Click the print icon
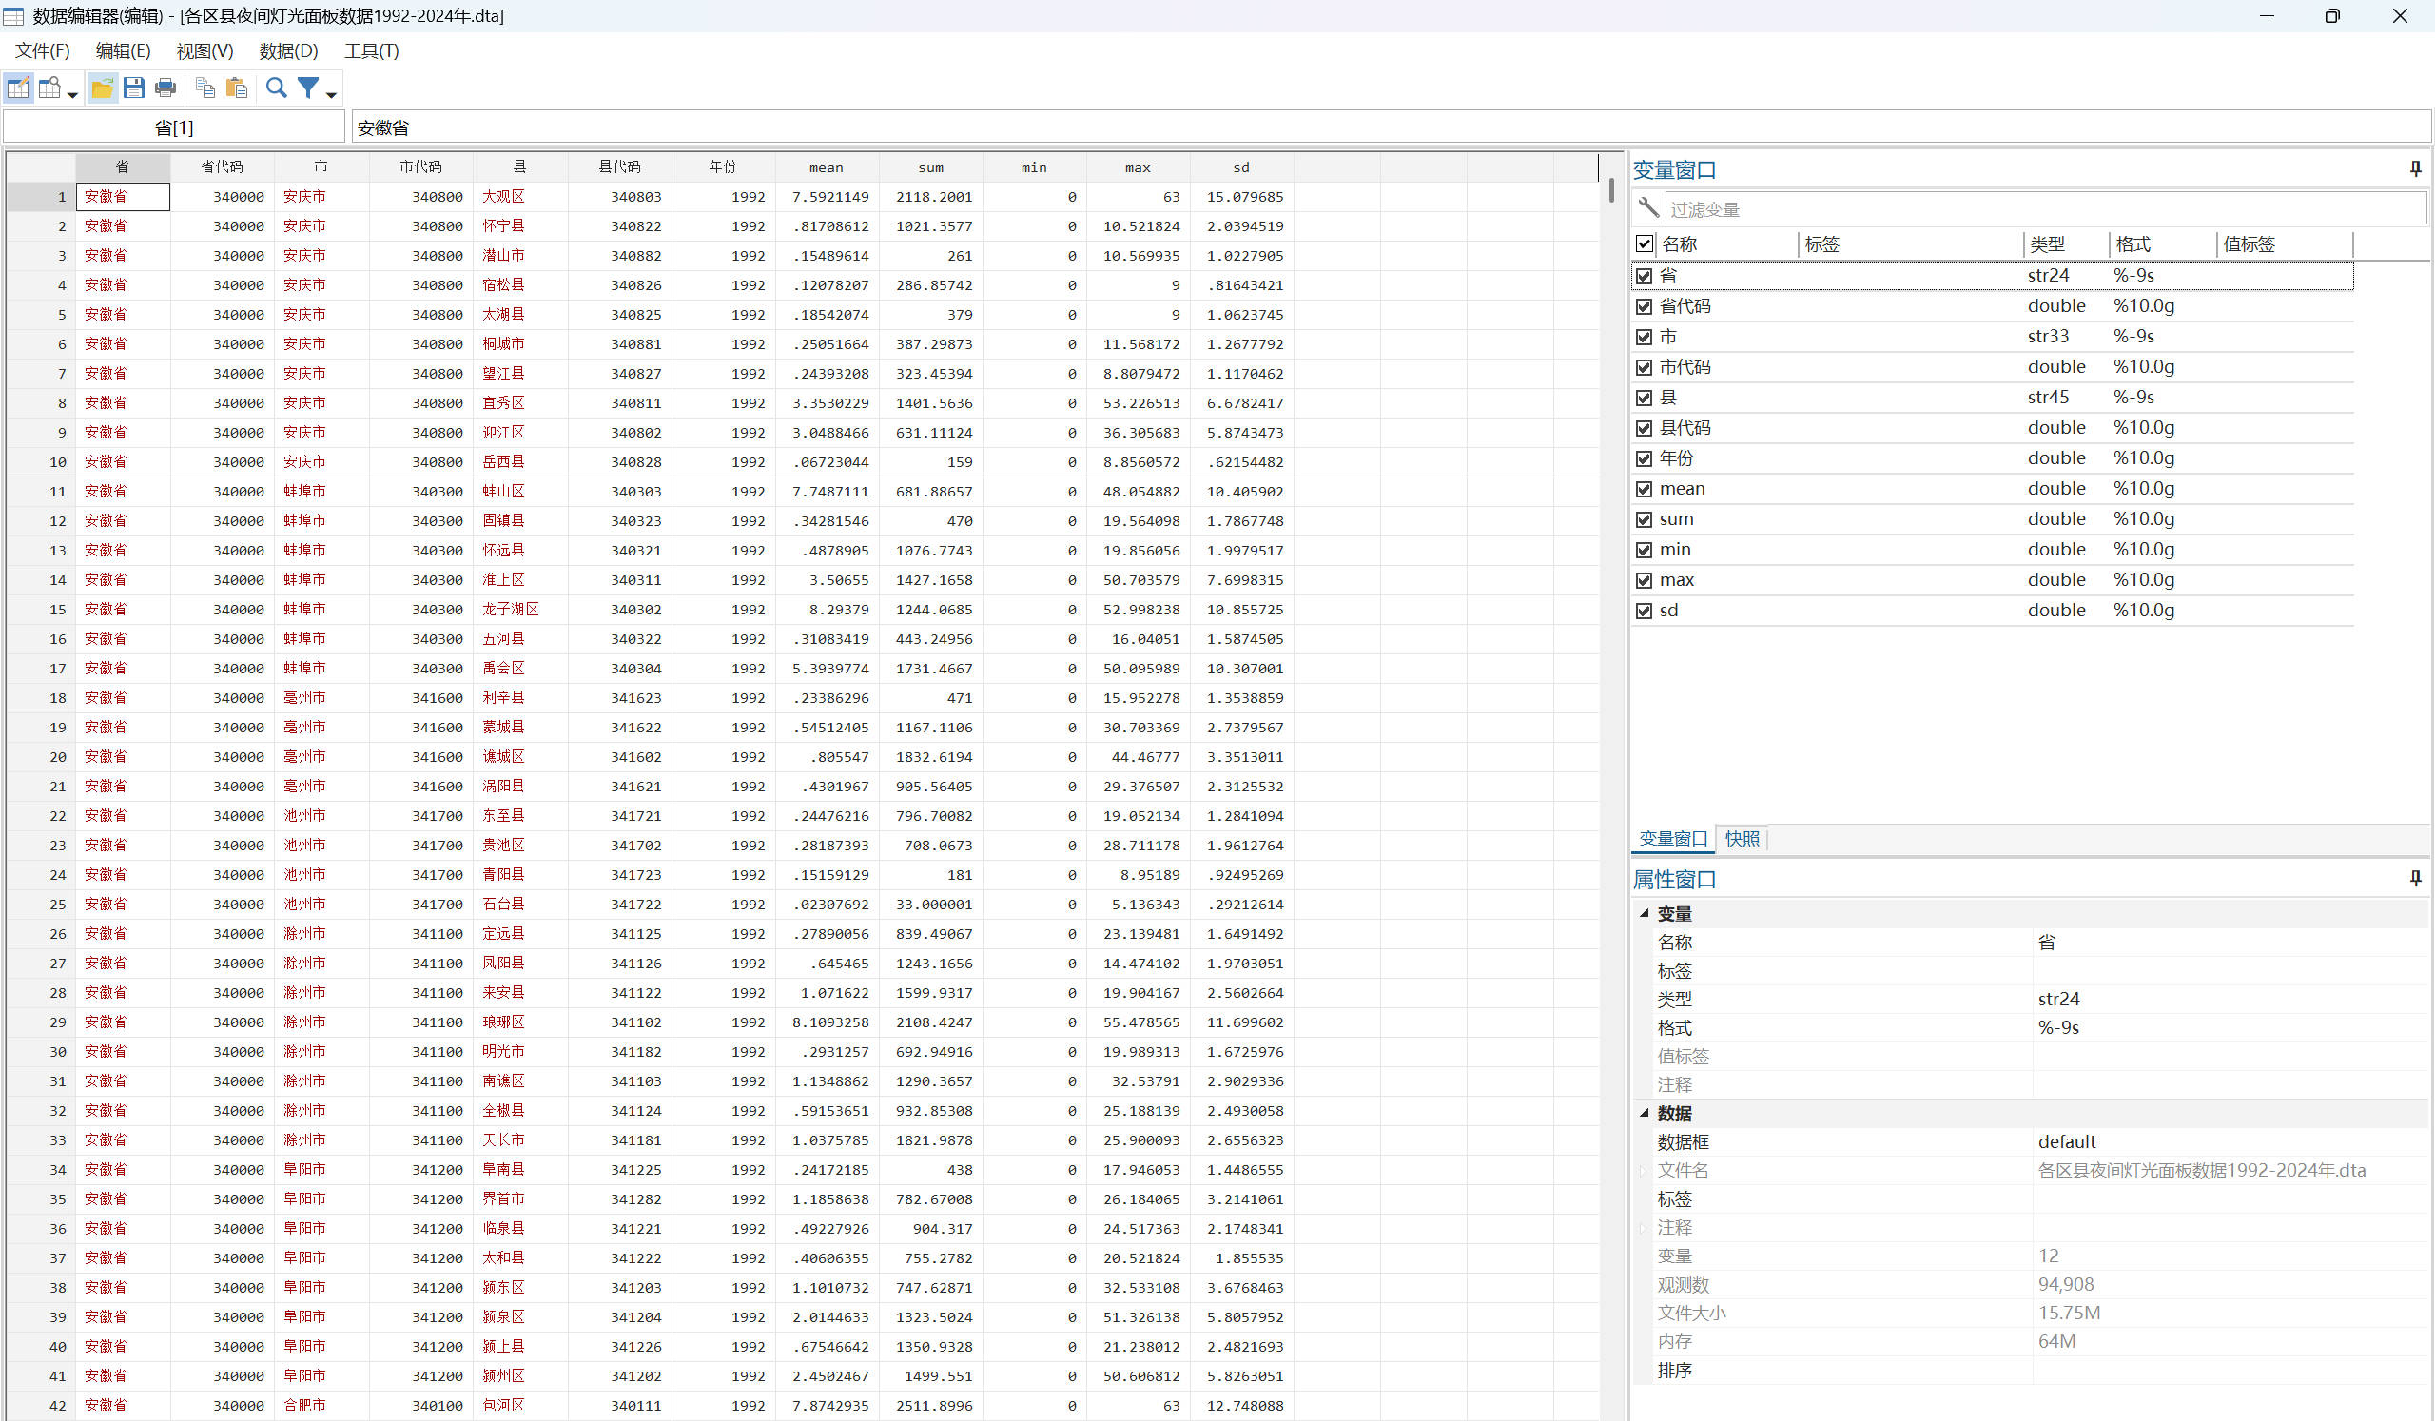The image size is (2435, 1421). (x=166, y=88)
